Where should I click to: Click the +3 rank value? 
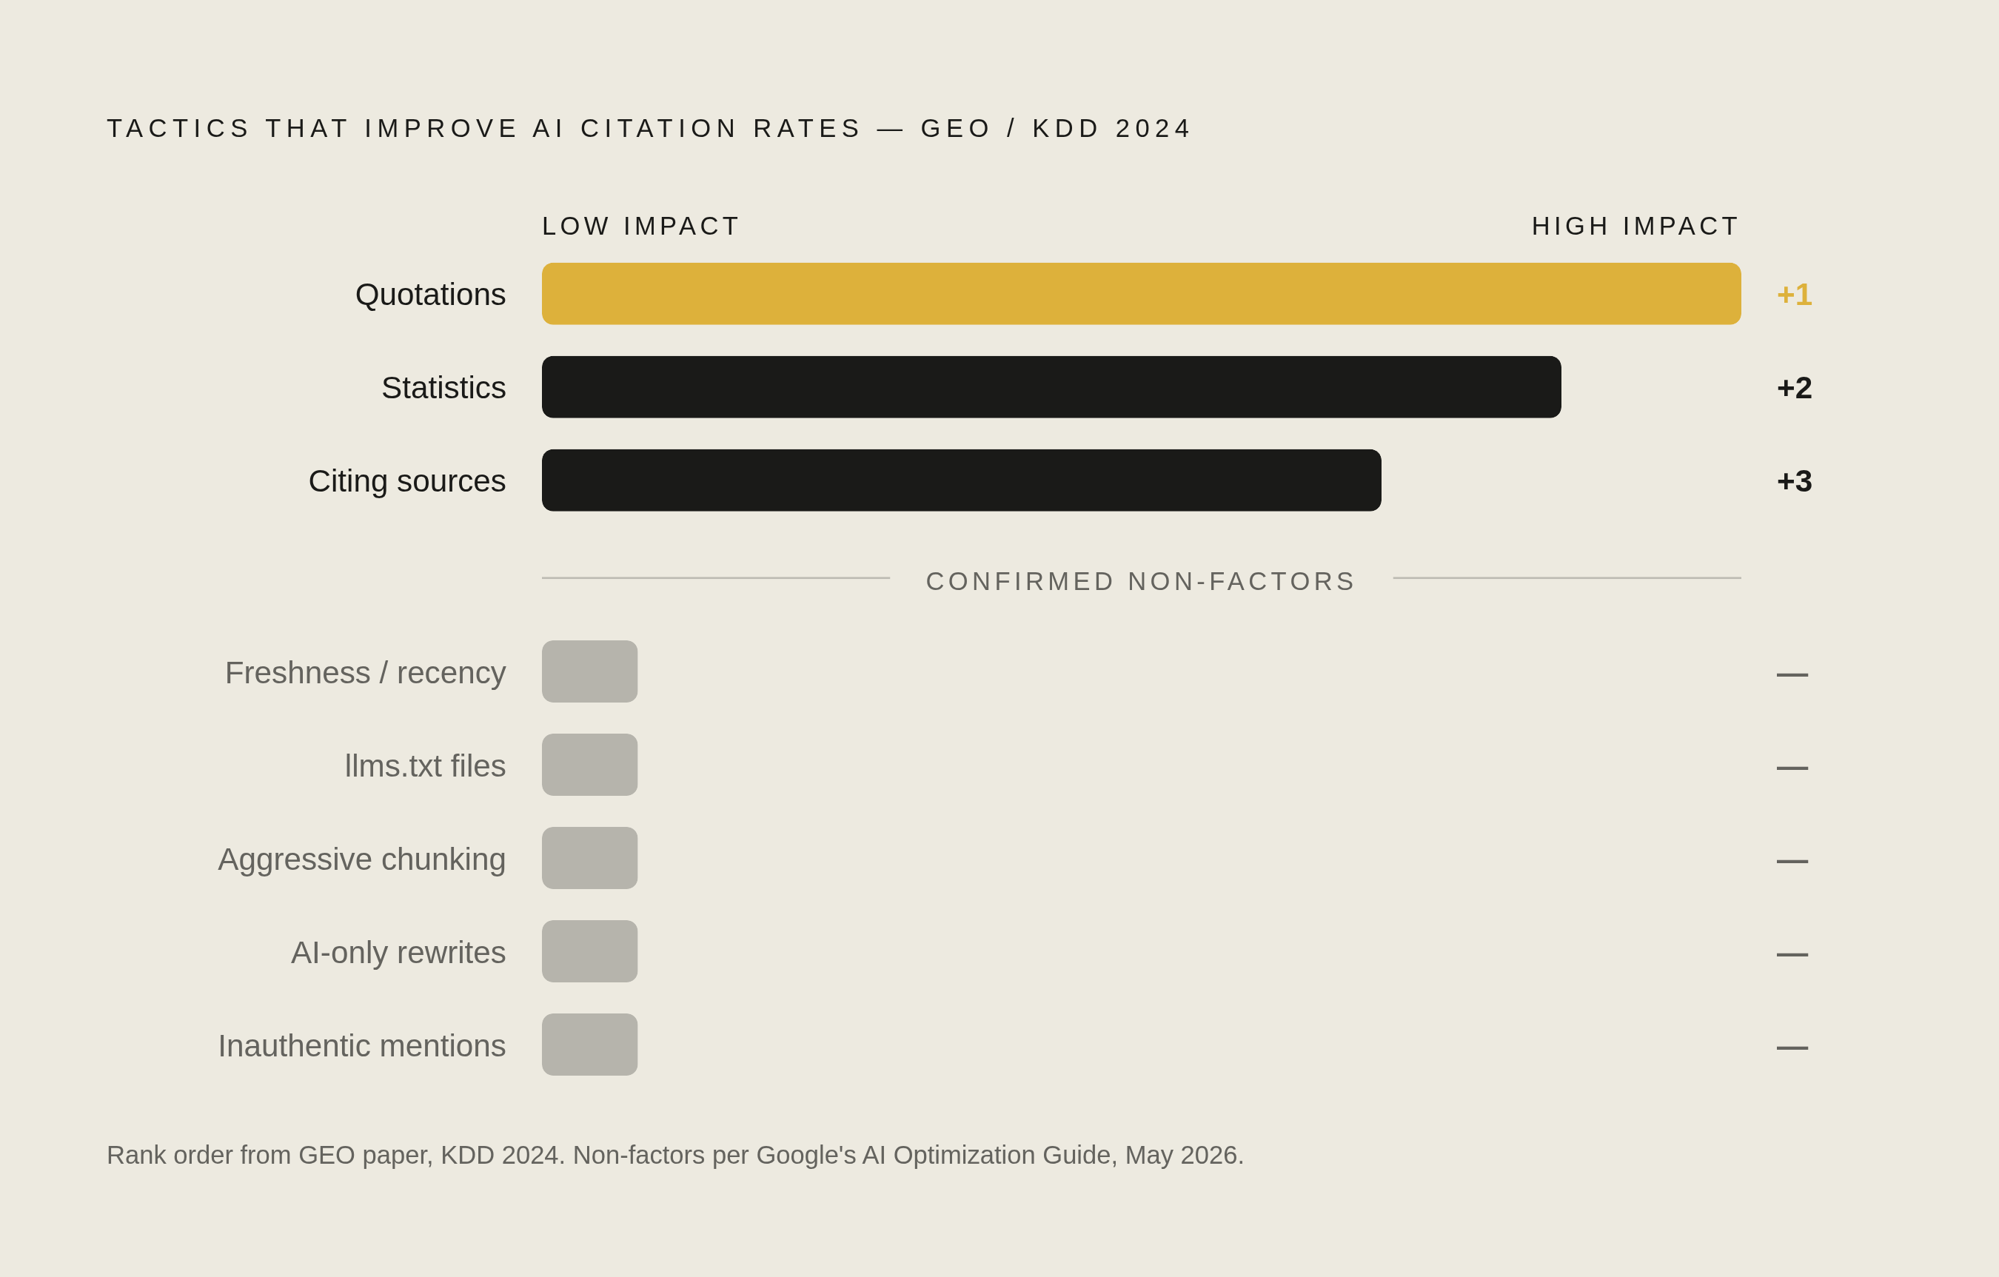coord(1794,480)
